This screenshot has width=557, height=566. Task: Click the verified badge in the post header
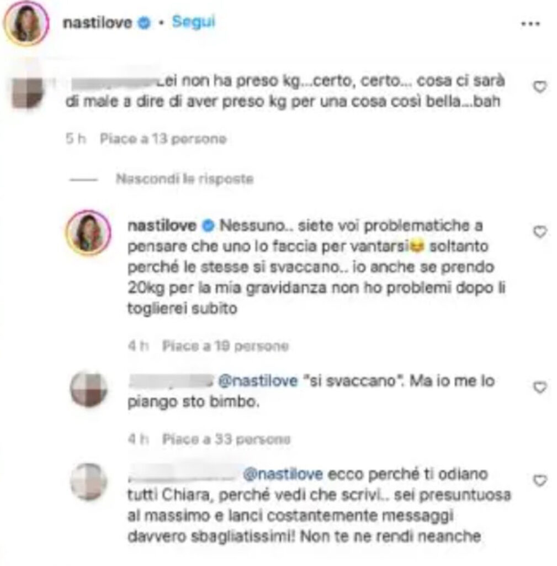point(144,23)
